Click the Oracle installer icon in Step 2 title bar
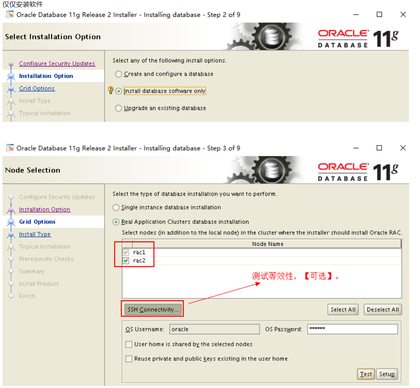420x388 pixels. click(10, 14)
